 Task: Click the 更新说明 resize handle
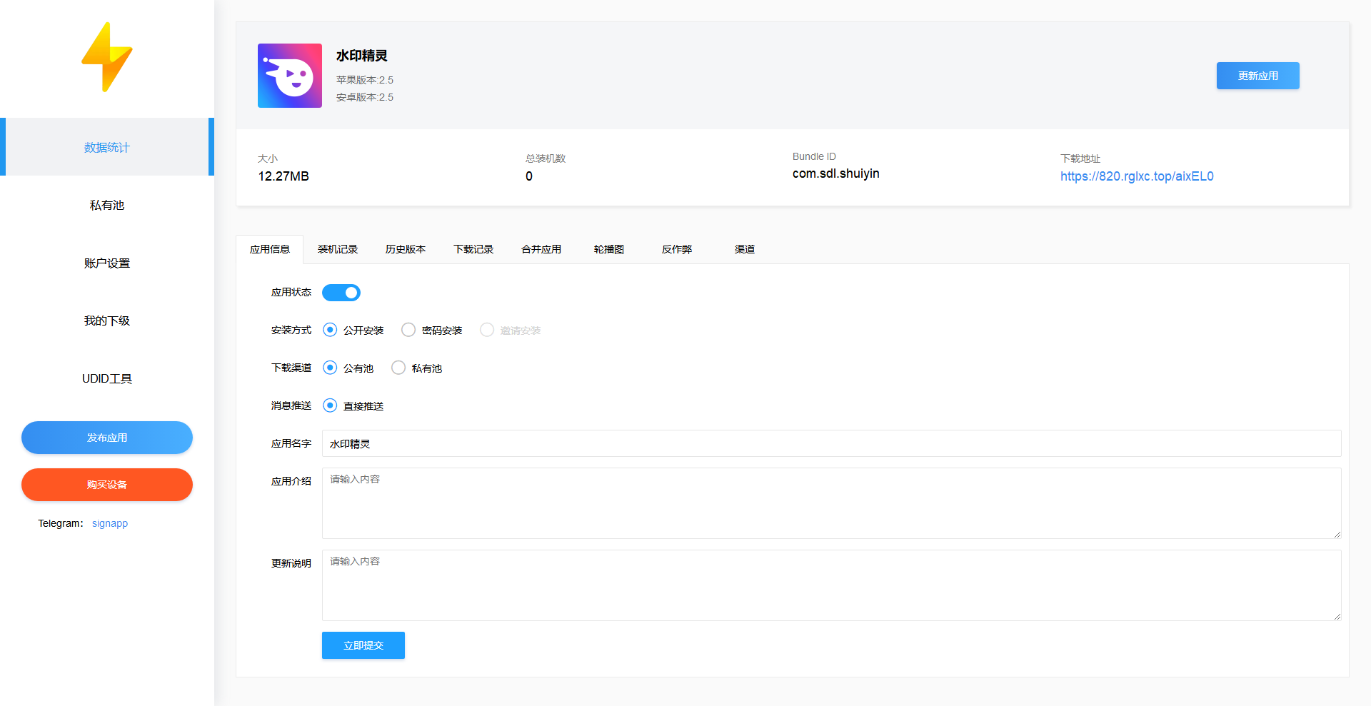pos(1337,616)
